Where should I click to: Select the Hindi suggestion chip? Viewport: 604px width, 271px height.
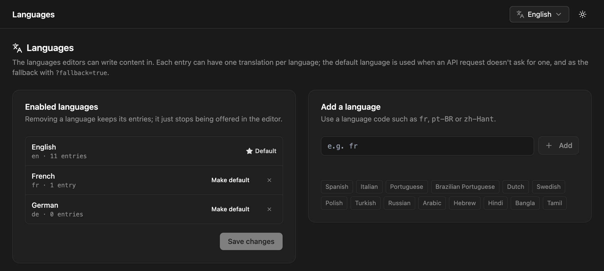point(495,203)
